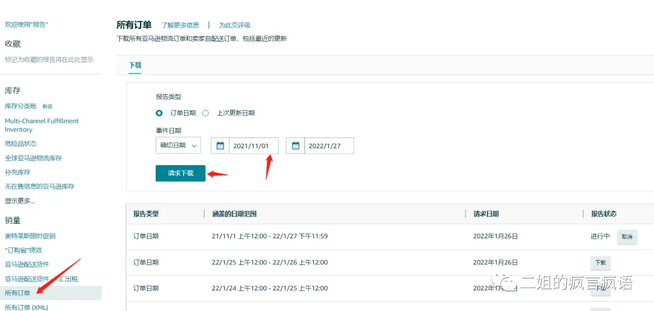Expand the 确切日期 dropdown
This screenshot has height=311, width=654.
[178, 145]
